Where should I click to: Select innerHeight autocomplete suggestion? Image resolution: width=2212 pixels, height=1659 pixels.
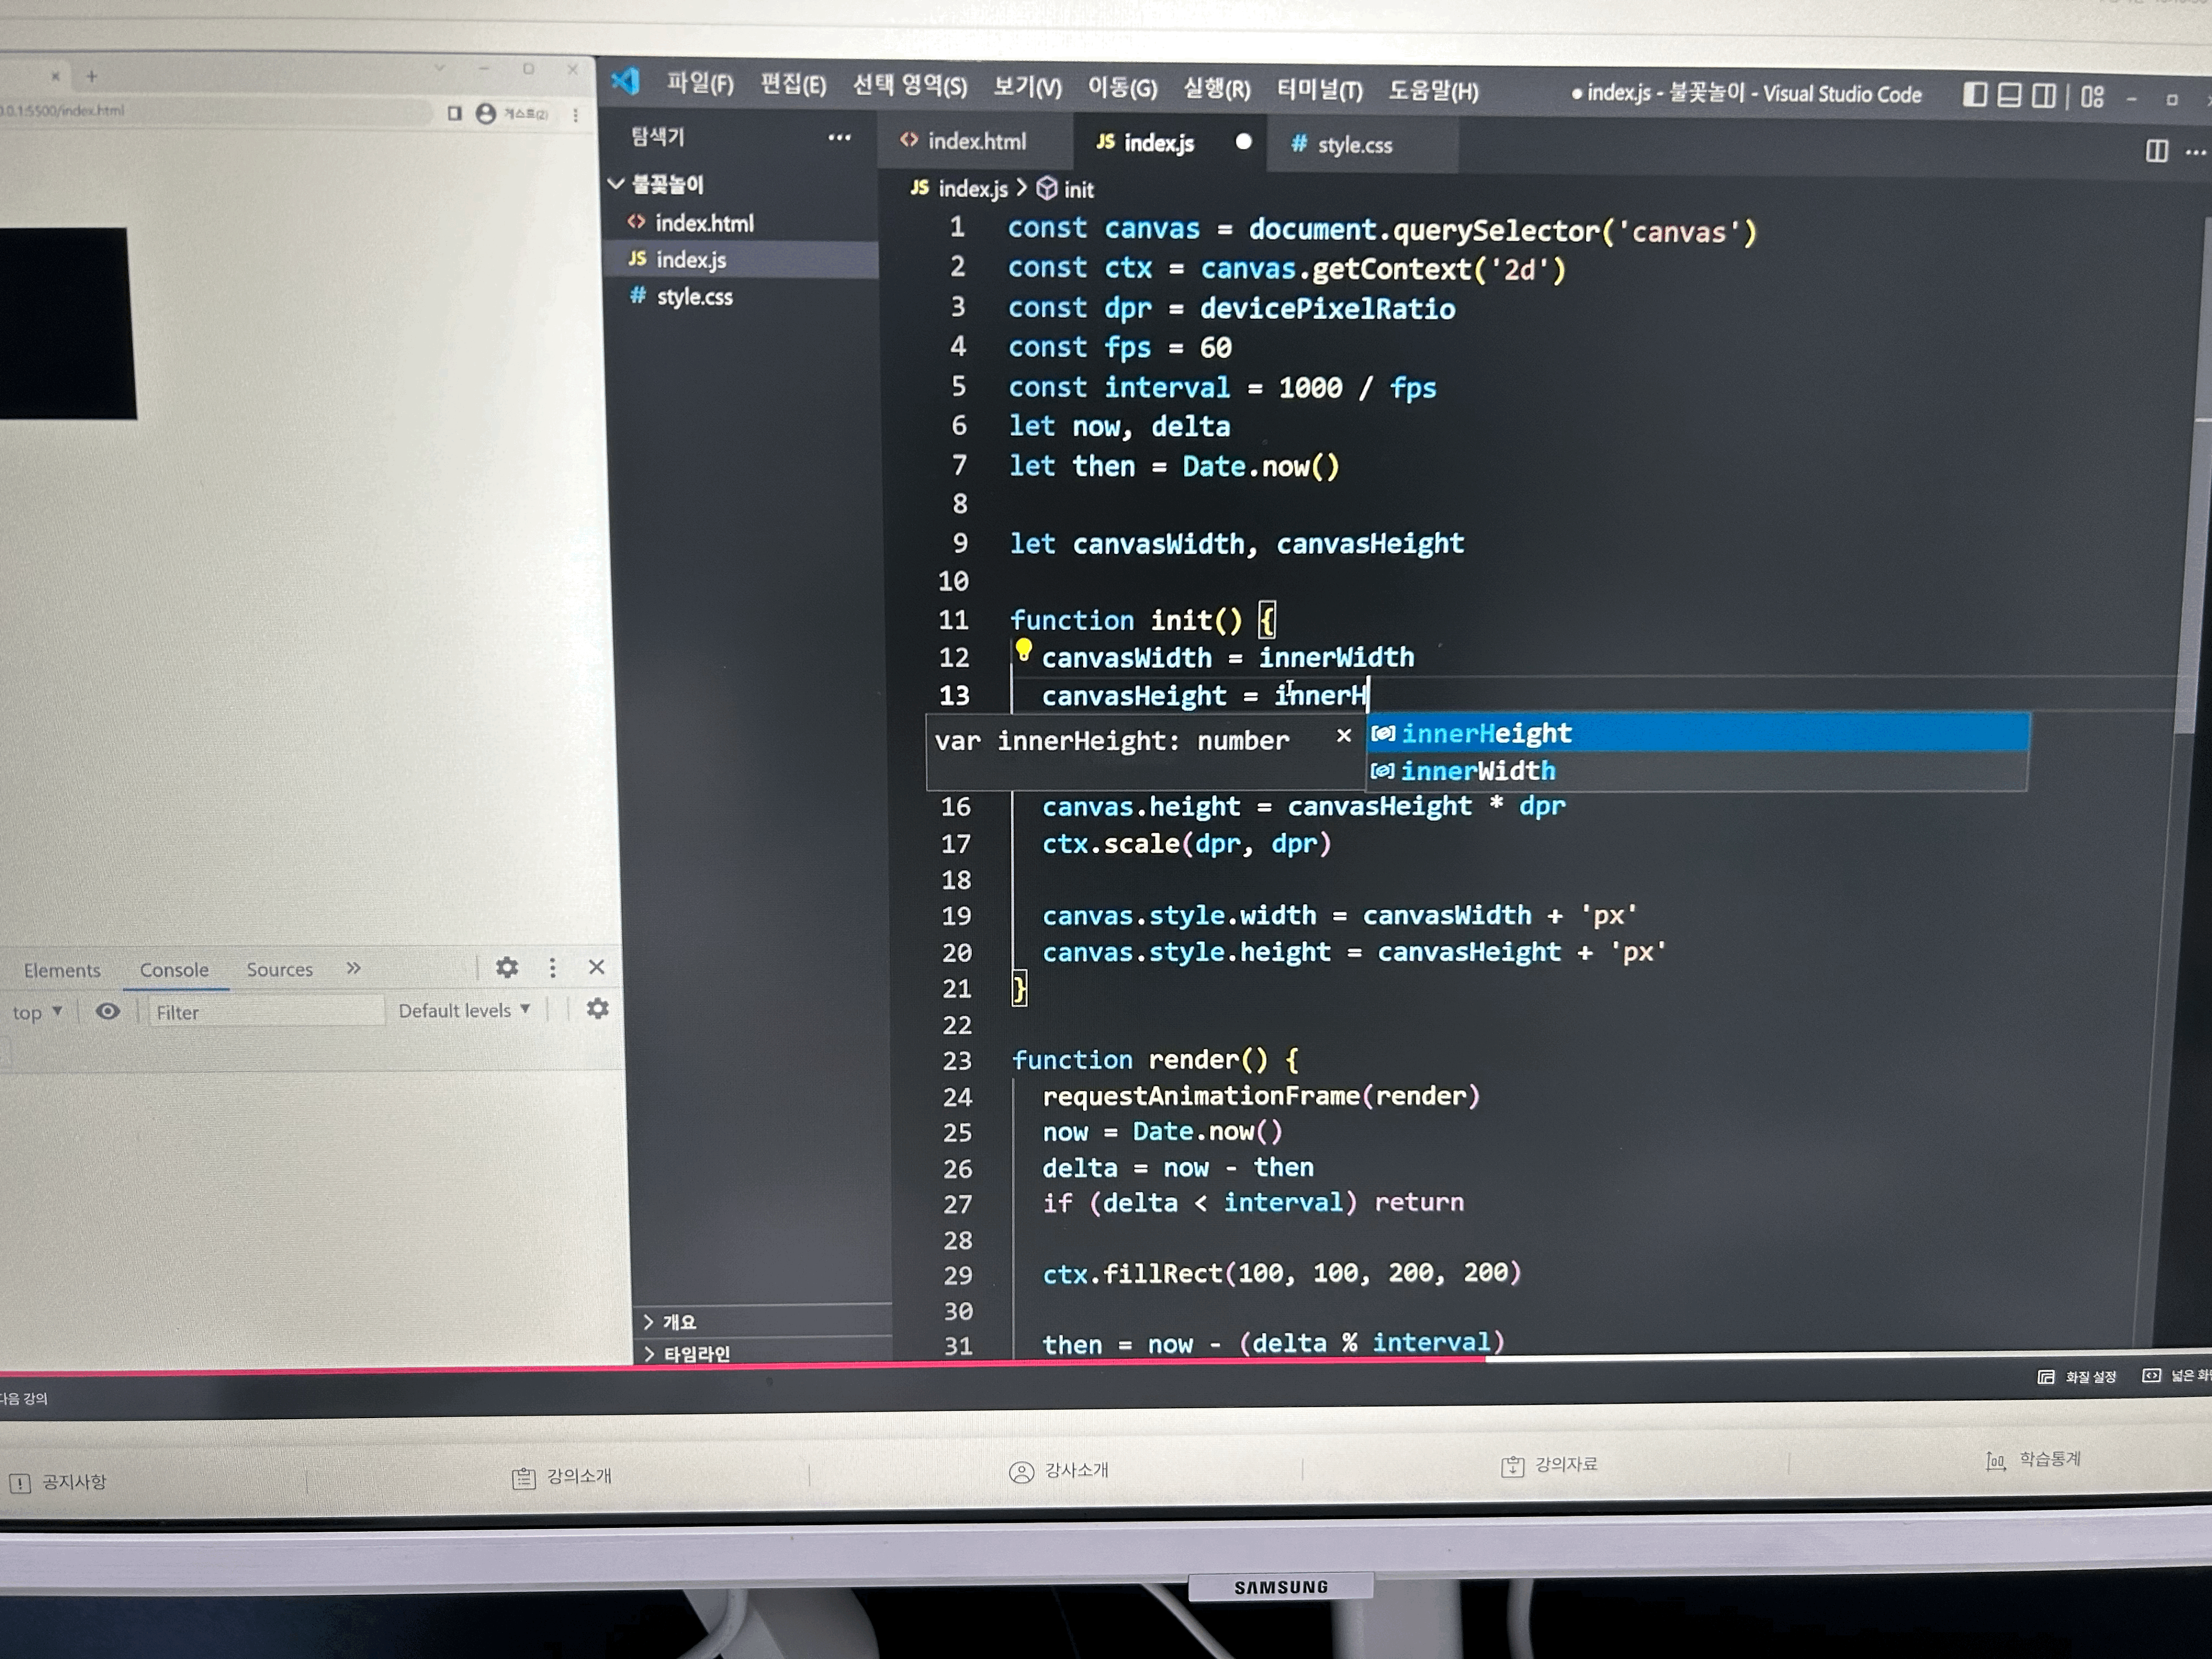pyautogui.click(x=1697, y=733)
